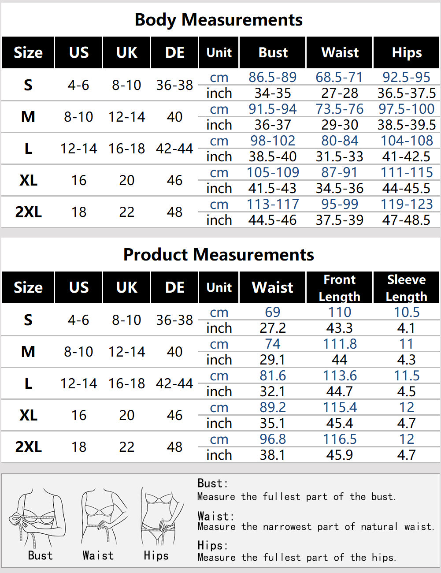Click hips value 119-123 cm
The width and height of the screenshot is (441, 573).
(407, 204)
